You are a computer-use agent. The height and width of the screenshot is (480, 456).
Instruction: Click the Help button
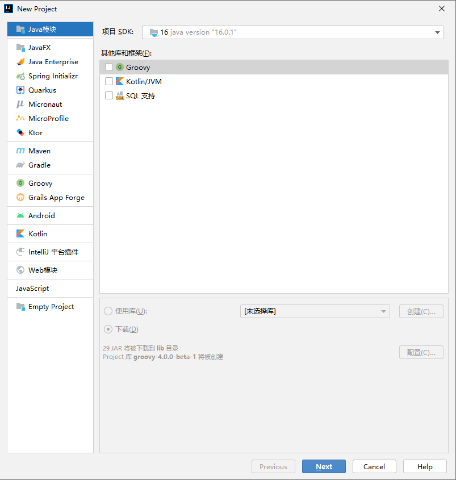click(x=425, y=466)
